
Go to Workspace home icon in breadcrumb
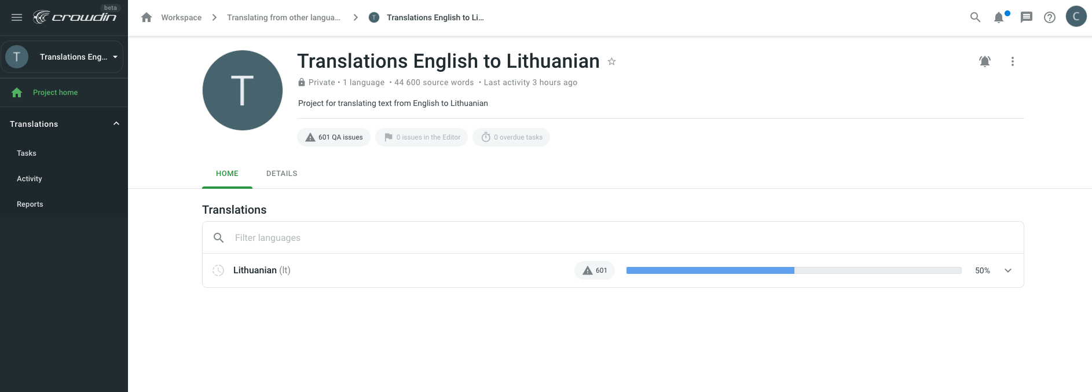click(x=146, y=17)
